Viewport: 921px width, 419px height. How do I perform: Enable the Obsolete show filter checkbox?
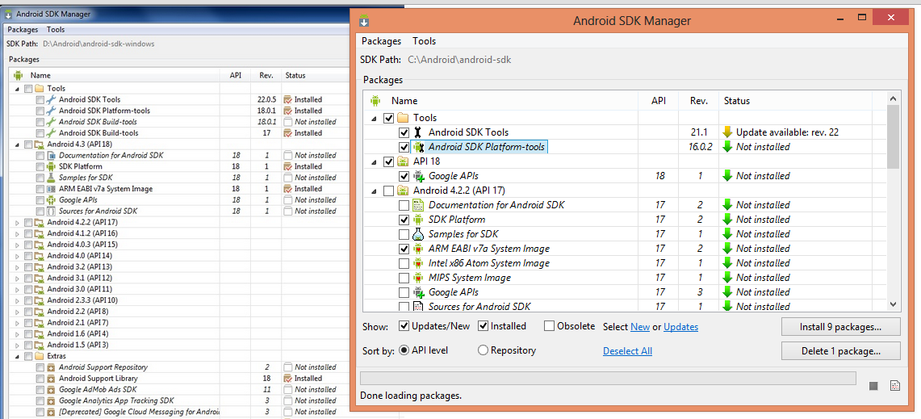(x=549, y=326)
